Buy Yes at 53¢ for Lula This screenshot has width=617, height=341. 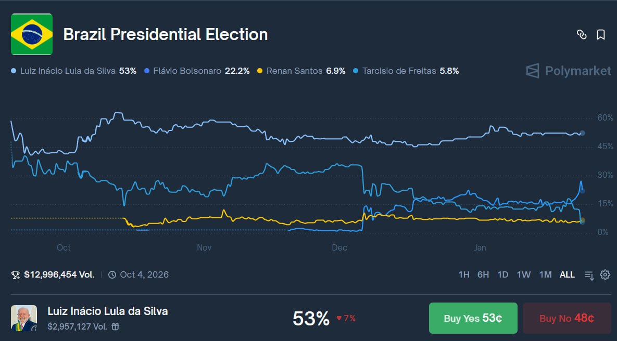pyautogui.click(x=473, y=318)
